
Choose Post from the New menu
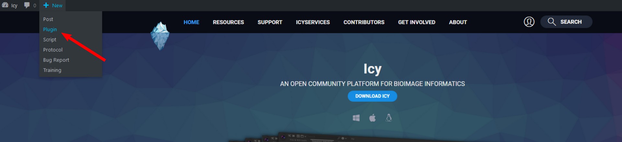tap(48, 19)
